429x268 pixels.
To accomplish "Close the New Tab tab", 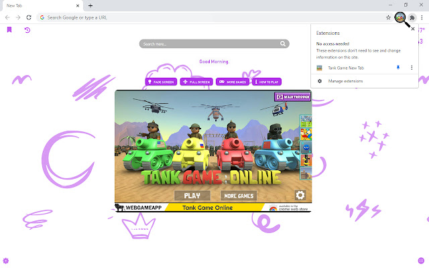I will [78, 5].
